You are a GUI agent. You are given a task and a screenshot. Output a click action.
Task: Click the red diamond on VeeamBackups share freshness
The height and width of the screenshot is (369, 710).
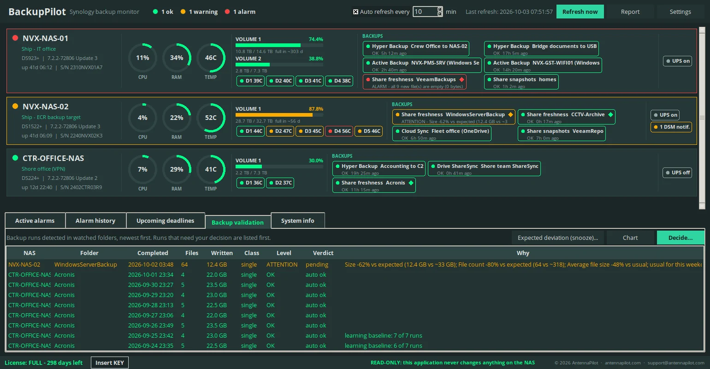pyautogui.click(x=461, y=79)
